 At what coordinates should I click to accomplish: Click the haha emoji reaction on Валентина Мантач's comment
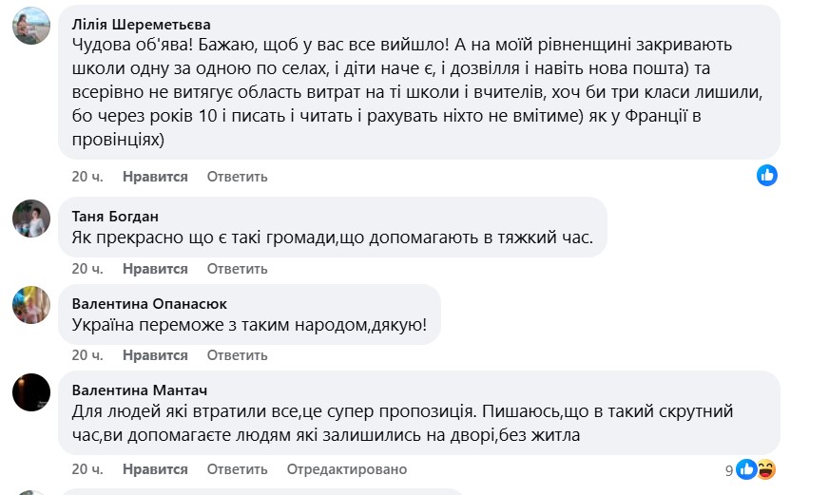(x=766, y=468)
